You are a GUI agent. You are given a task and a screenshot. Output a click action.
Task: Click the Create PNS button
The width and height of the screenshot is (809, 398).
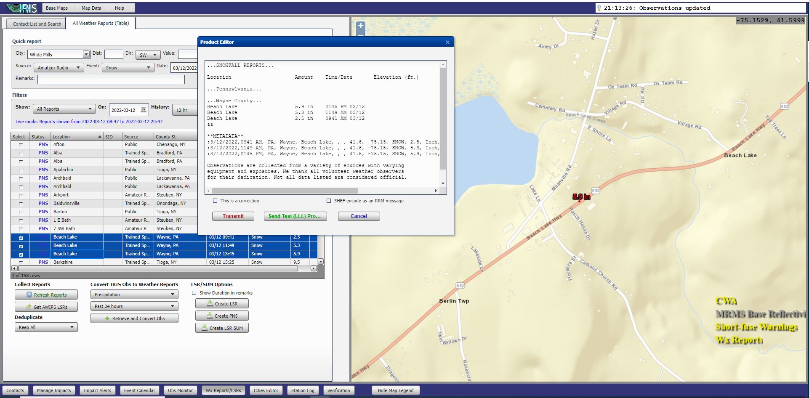point(222,316)
